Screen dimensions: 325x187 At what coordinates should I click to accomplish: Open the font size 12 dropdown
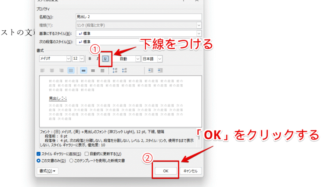pyautogui.click(x=82, y=59)
